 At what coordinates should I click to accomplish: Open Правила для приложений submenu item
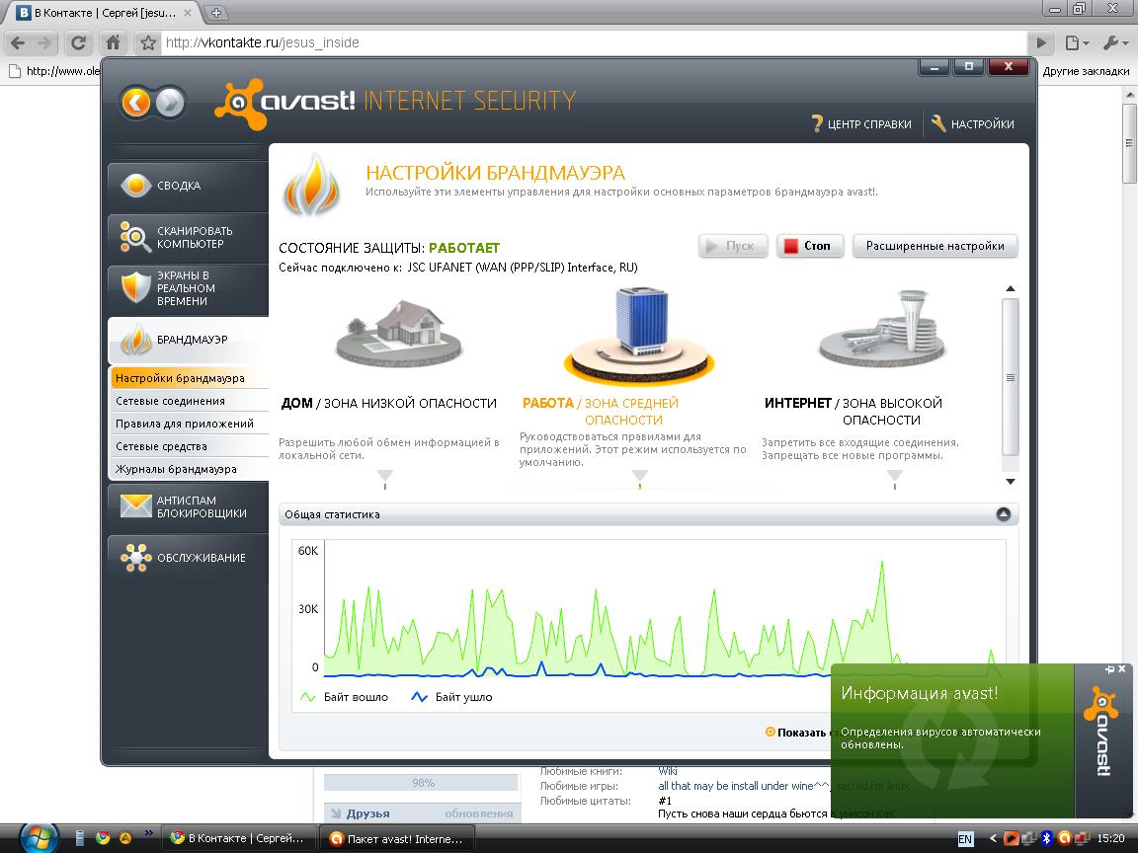pos(184,424)
